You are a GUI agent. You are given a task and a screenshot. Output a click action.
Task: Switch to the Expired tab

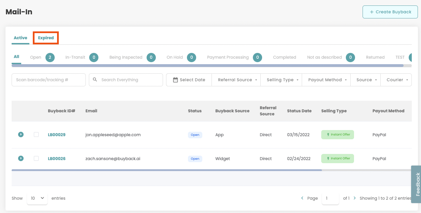[x=46, y=38]
